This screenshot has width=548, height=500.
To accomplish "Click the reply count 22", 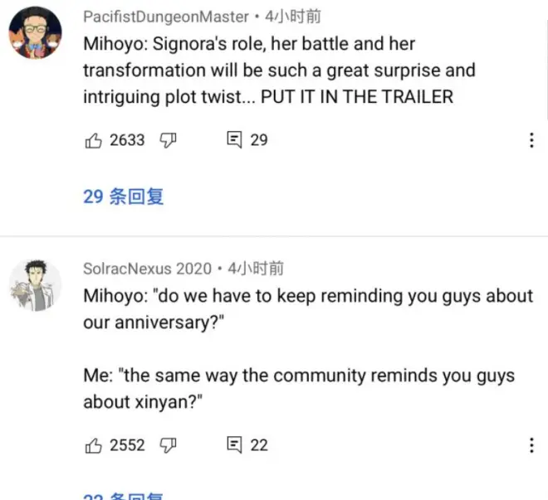I will [x=259, y=445].
